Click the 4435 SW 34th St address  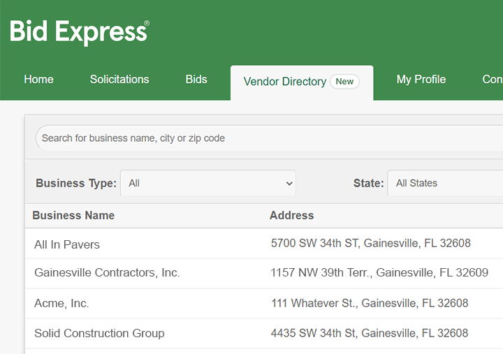[x=370, y=333]
